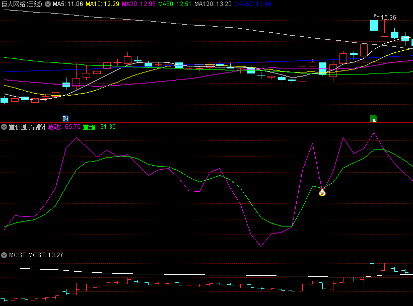Click the MCST: 13.27 value

point(45,255)
